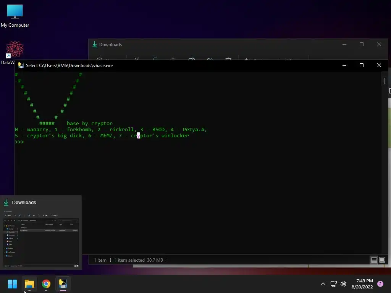Open File Explorer from the taskbar

tap(29, 284)
